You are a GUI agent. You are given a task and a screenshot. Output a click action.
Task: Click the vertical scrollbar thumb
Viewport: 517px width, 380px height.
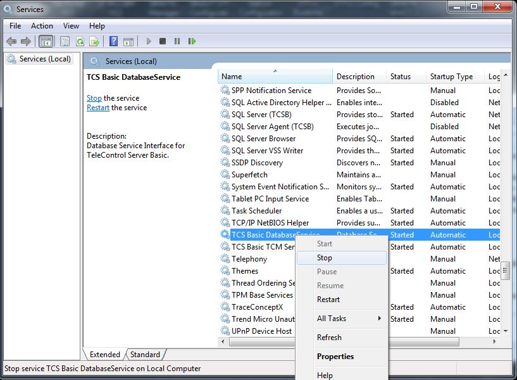pyautogui.click(x=506, y=271)
